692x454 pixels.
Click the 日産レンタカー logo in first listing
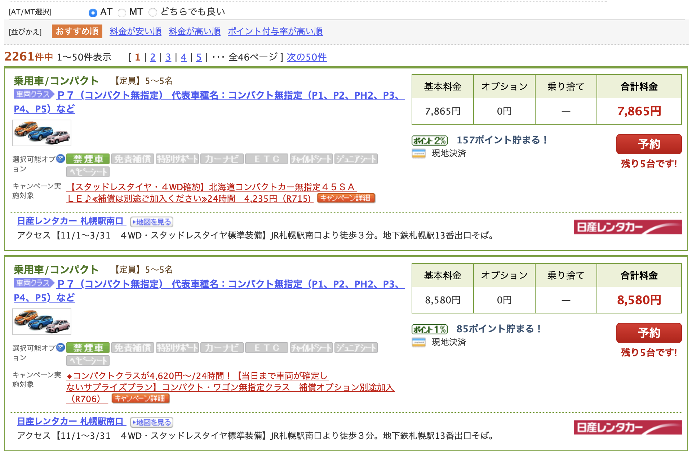[627, 227]
